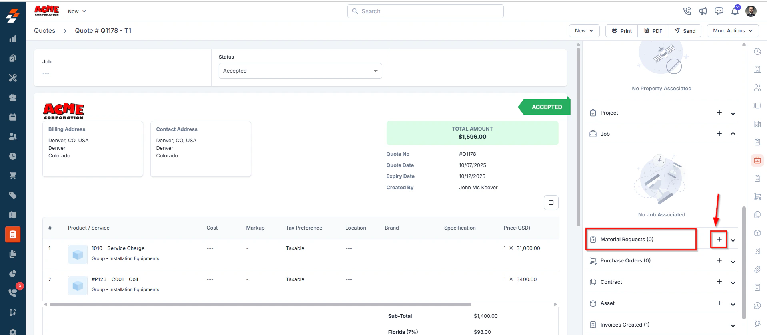Open the New dropdown next to Acme logo
Screen dimensions: 767x335
point(77,11)
